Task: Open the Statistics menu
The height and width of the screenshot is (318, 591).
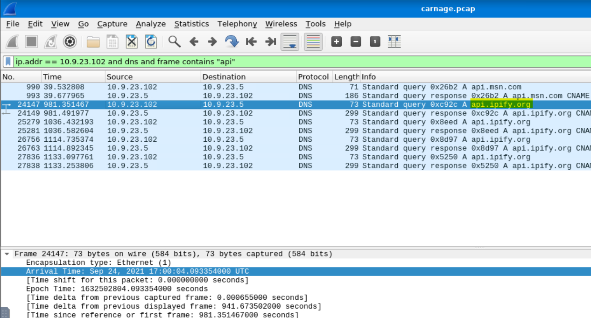Action: pyautogui.click(x=191, y=24)
